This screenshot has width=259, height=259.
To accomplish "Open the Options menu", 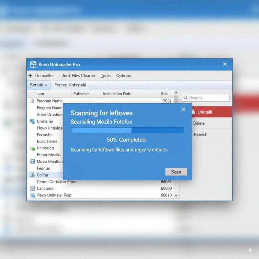I will coord(123,75).
